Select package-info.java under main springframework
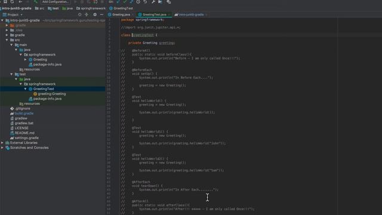This screenshot has height=215, width=382. [47, 64]
